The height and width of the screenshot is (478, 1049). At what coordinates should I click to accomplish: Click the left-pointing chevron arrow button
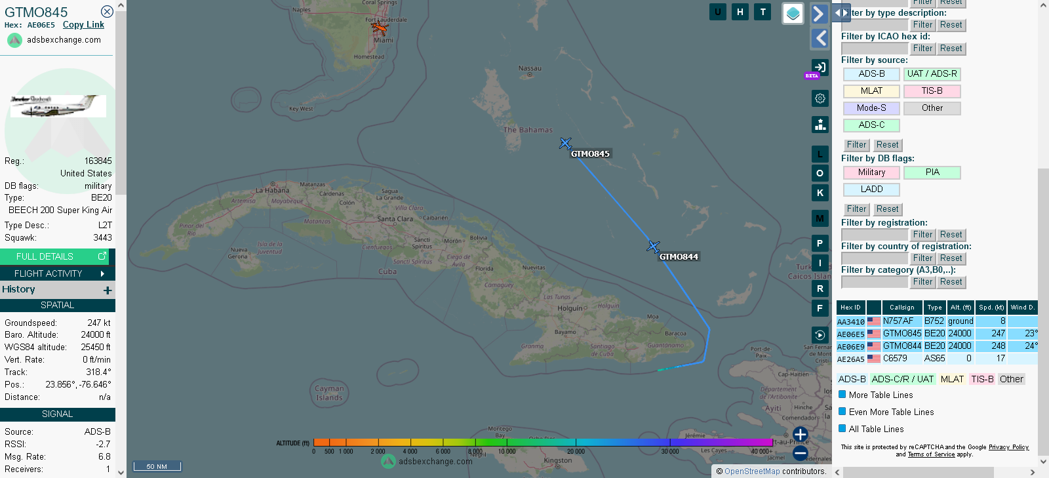[820, 38]
